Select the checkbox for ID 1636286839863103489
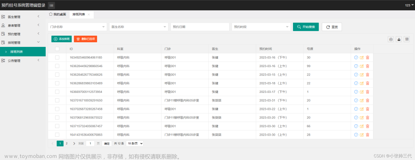Viewport: 415px width, 160px height. pos(57,83)
